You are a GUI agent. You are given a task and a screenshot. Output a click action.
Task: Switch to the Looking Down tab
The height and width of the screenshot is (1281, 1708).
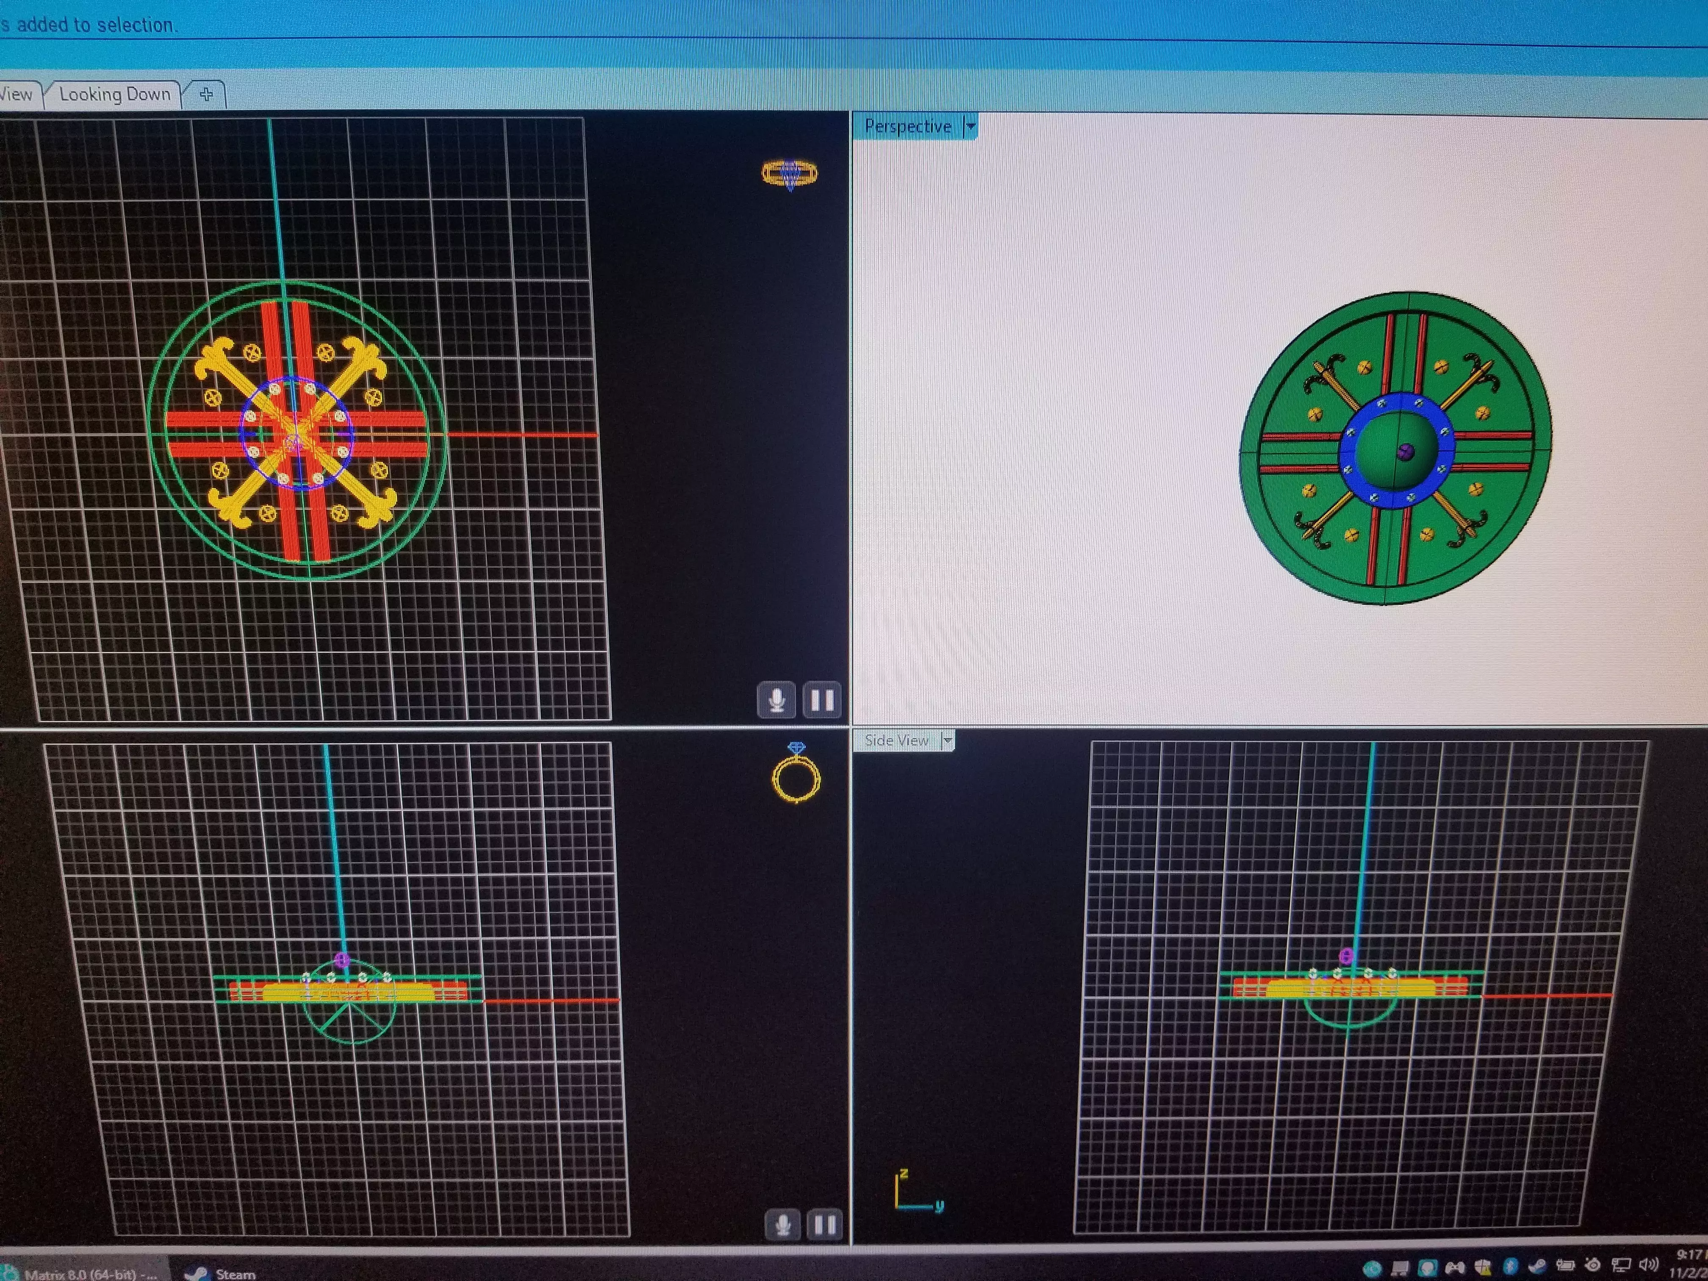click(115, 94)
